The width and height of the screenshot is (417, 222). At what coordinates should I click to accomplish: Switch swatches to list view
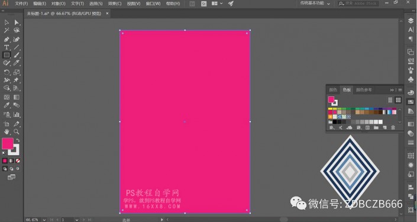coord(390,100)
